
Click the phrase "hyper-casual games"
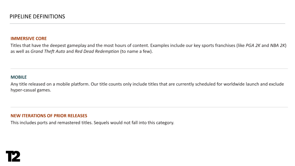[30, 90]
